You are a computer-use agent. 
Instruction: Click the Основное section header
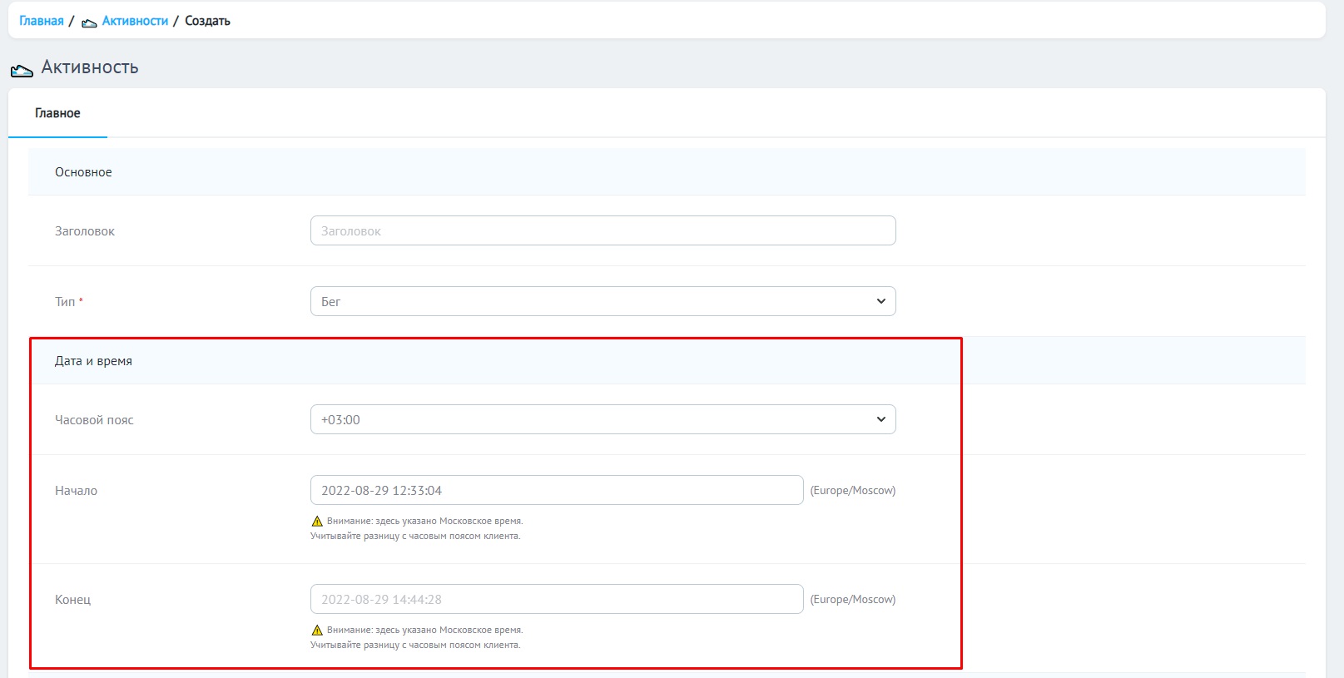83,172
